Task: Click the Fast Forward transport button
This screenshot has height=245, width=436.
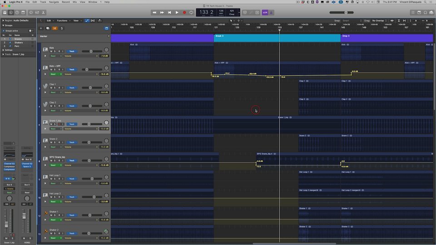Action: coord(162,13)
